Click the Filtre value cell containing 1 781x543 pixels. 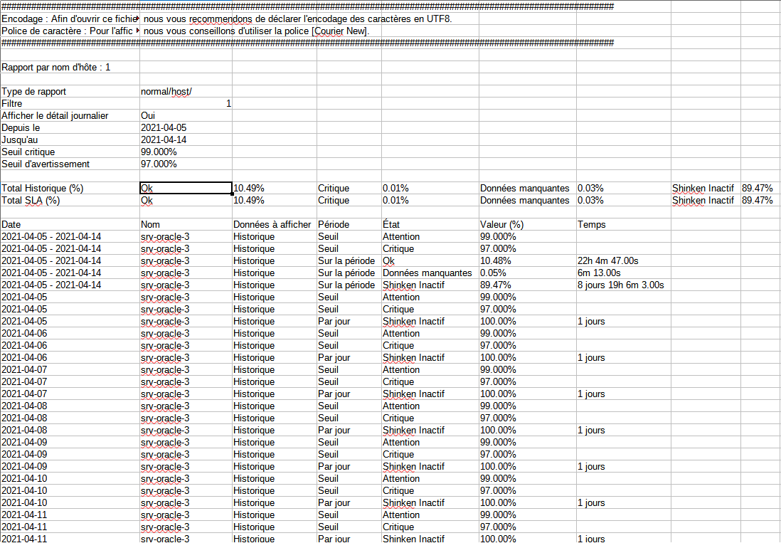click(186, 104)
